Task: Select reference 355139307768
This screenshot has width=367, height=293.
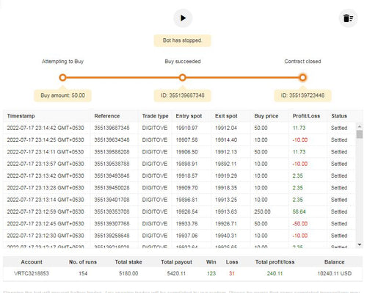Action: [112, 224]
